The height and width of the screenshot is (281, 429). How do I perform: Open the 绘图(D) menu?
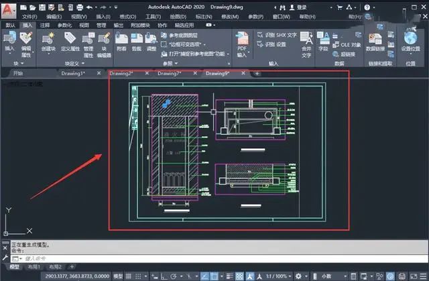[178, 17]
